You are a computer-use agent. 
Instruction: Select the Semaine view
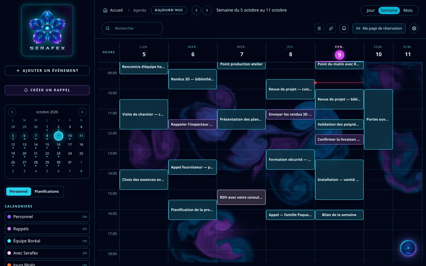tap(389, 10)
